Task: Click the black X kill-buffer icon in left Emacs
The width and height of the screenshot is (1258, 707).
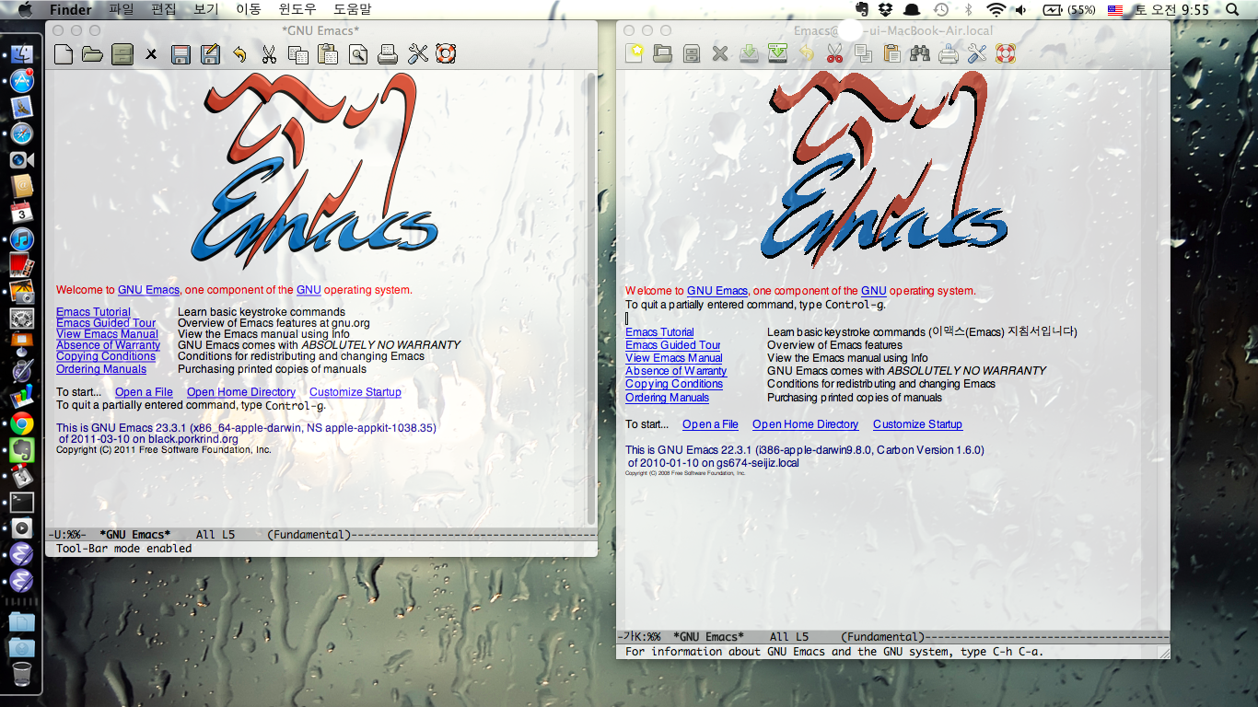Action: pos(151,54)
